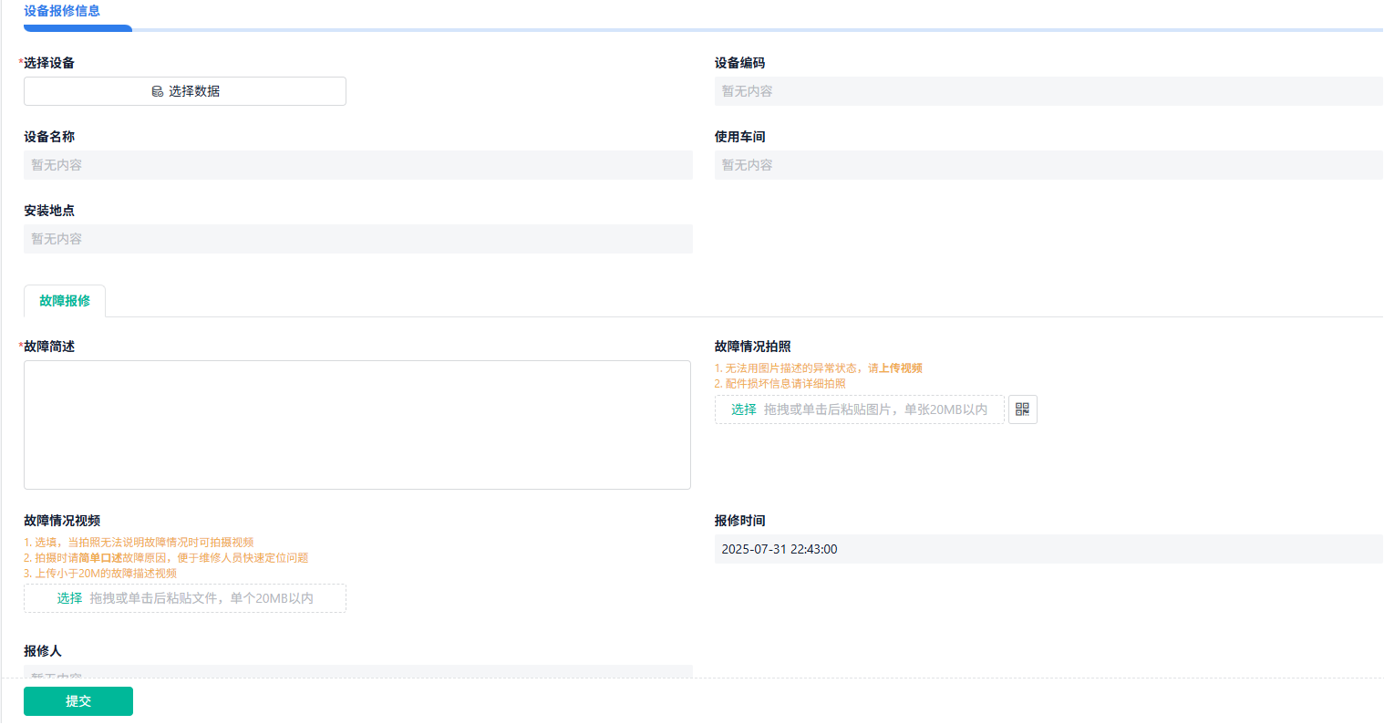Click the red asterisk on 选择设备 label
1384x725 pixels.
point(21,62)
